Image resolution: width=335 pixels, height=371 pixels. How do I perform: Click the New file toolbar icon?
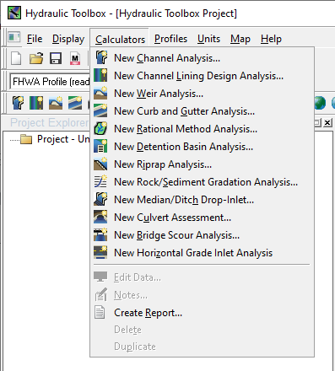point(16,58)
